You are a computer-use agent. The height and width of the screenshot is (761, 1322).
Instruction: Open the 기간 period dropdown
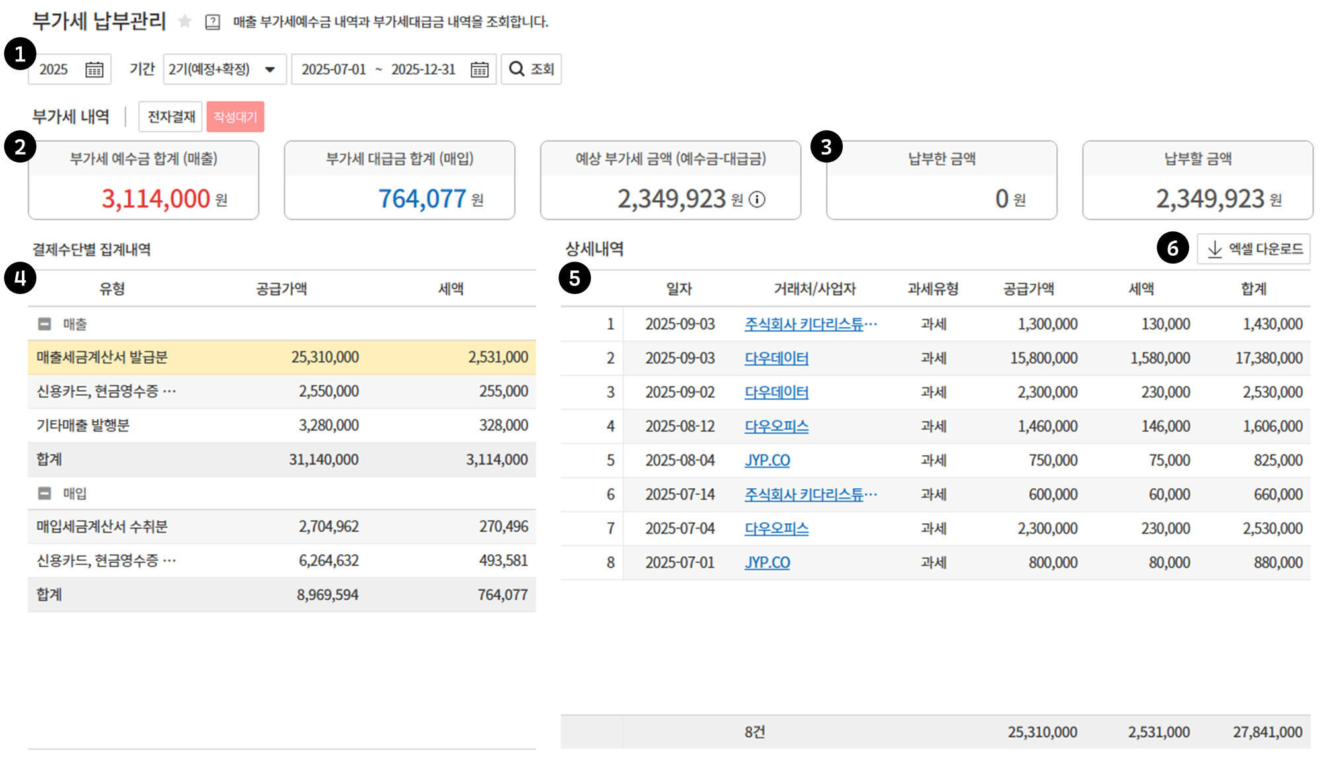tap(225, 69)
